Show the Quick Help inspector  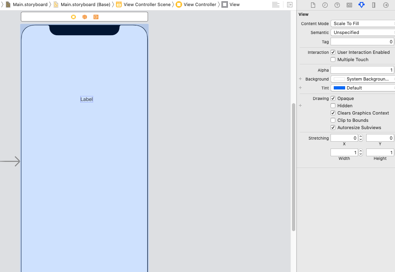(x=337, y=5)
